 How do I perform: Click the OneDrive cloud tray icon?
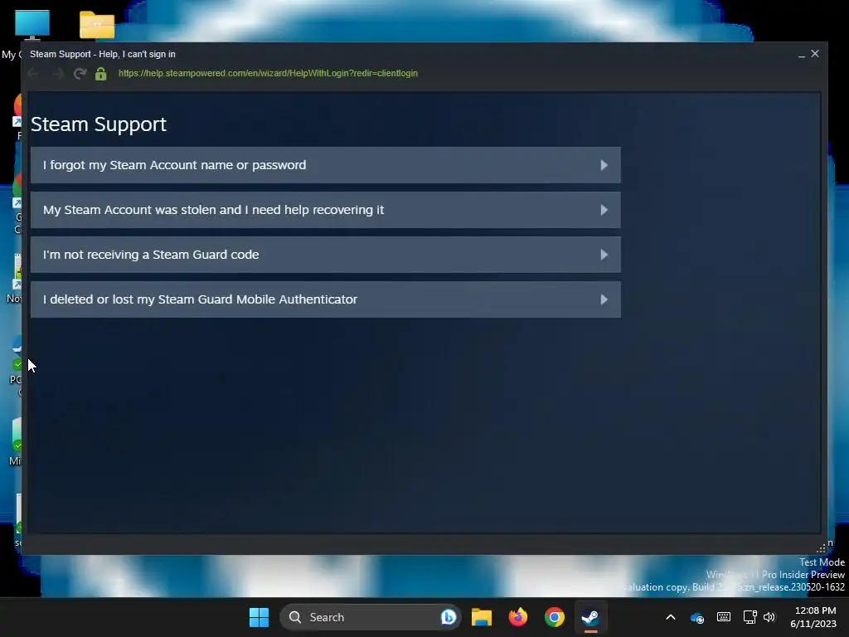(696, 617)
